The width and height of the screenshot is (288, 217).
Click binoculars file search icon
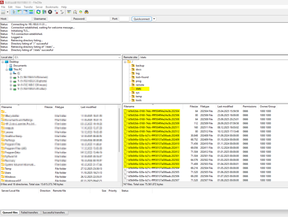pos(87,12)
